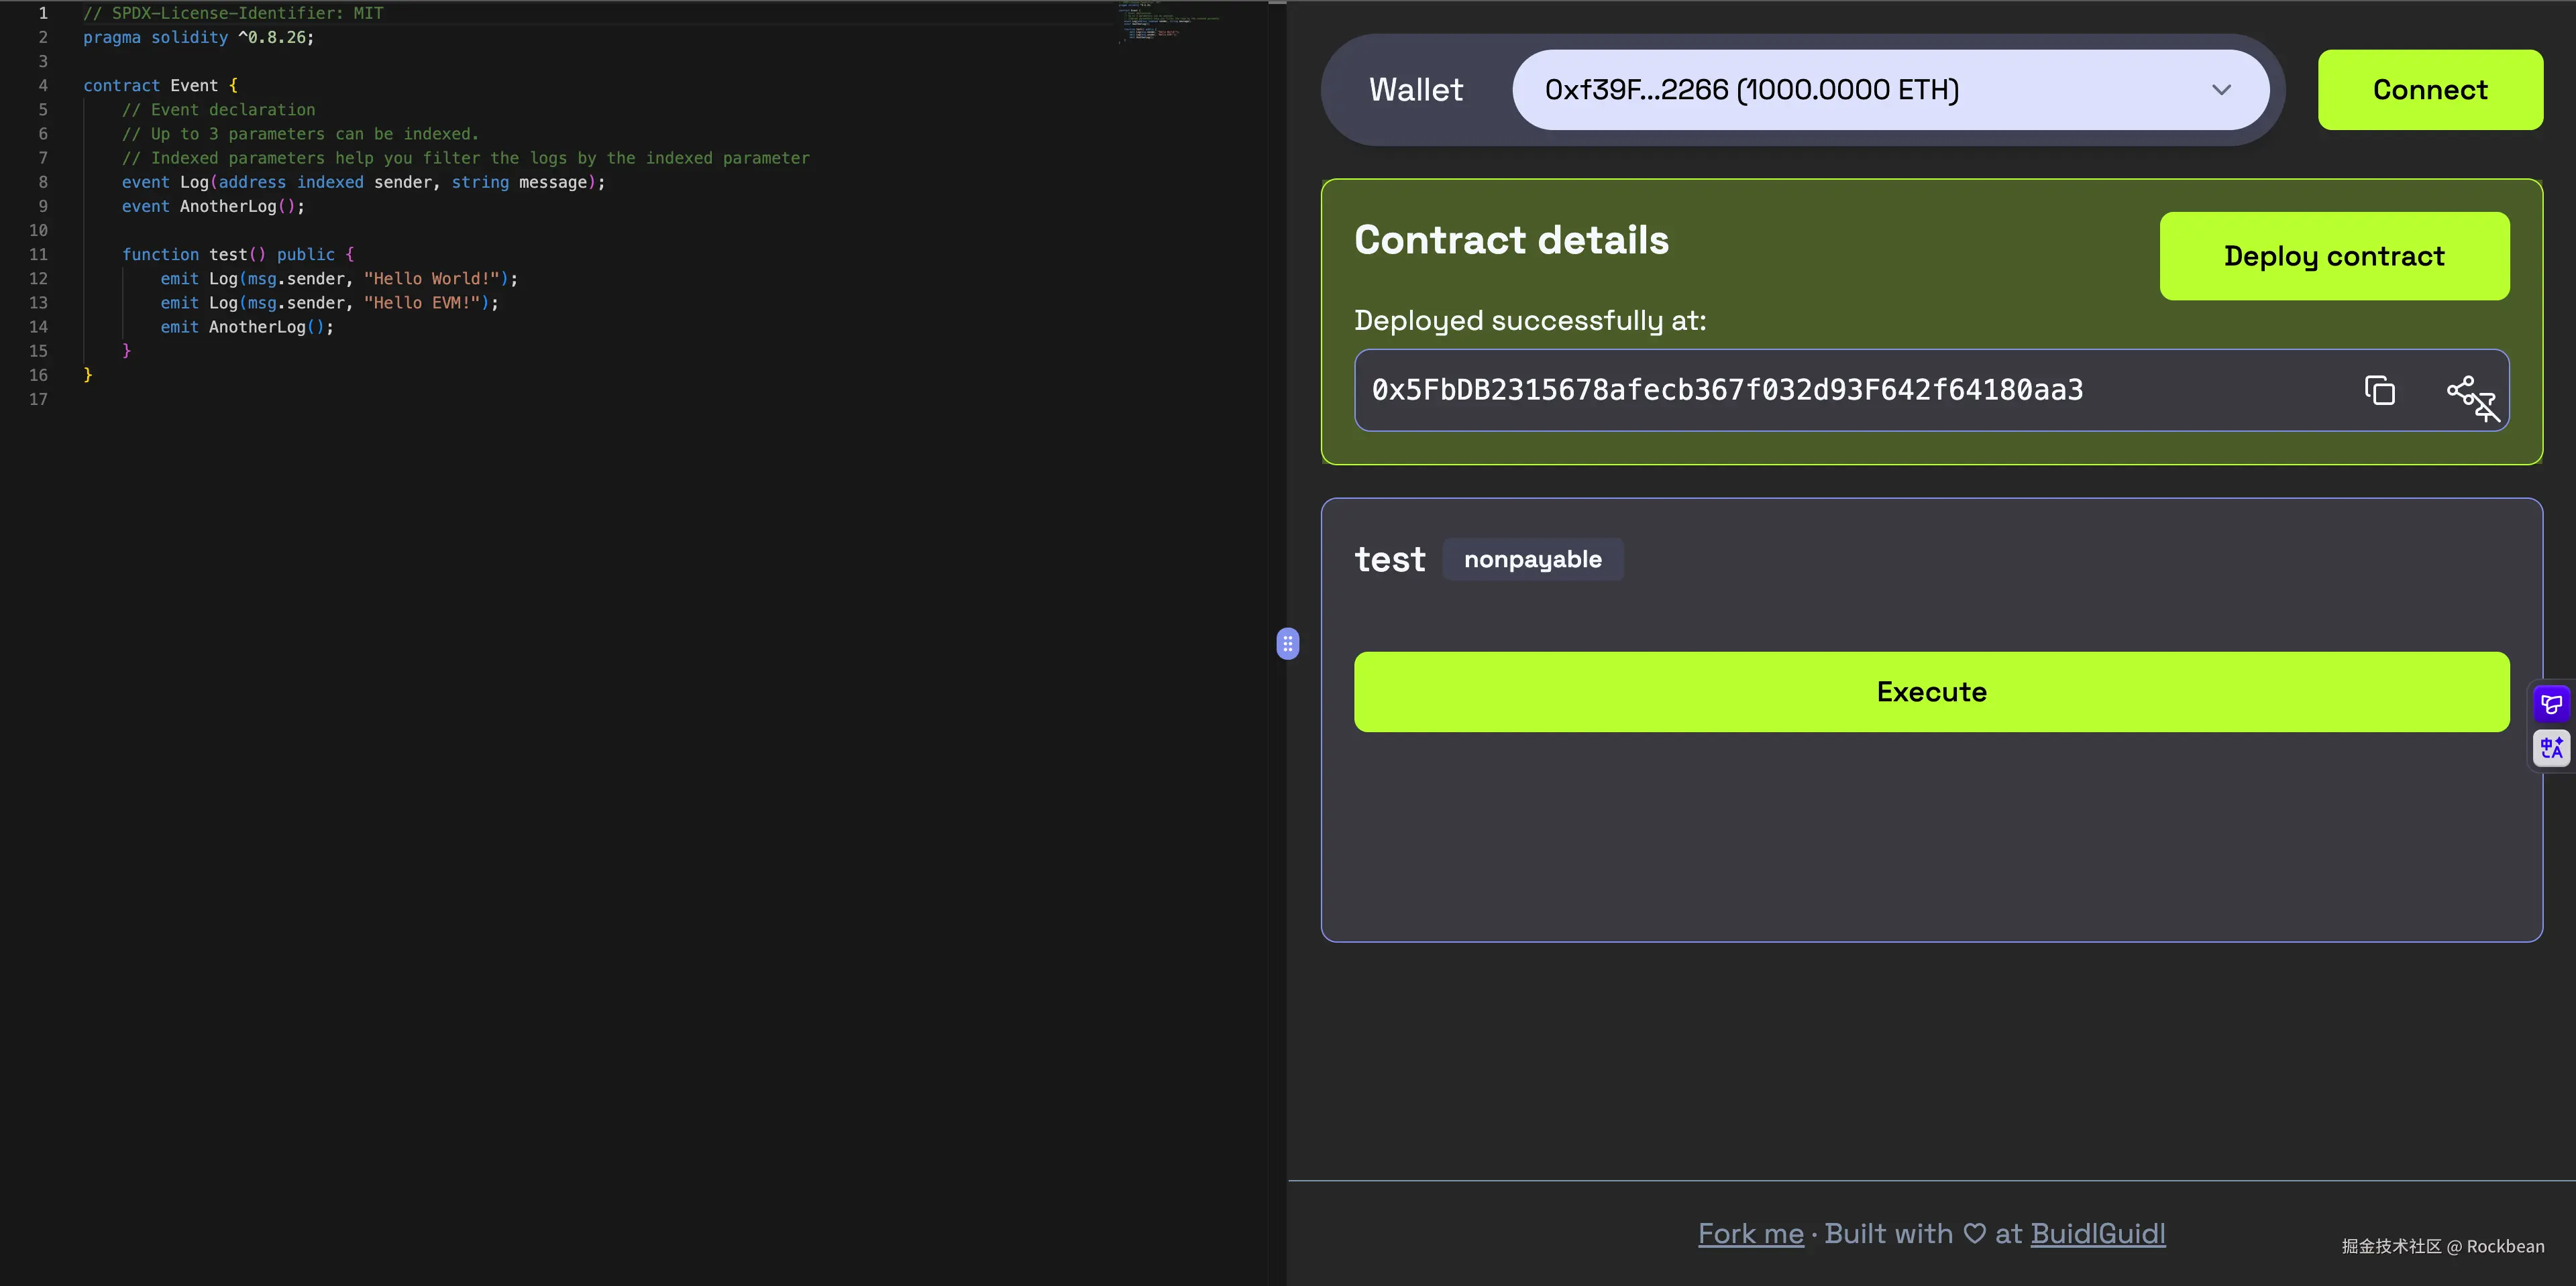Execute the test function
Screen dimensions: 2576x1286
tap(1930, 691)
